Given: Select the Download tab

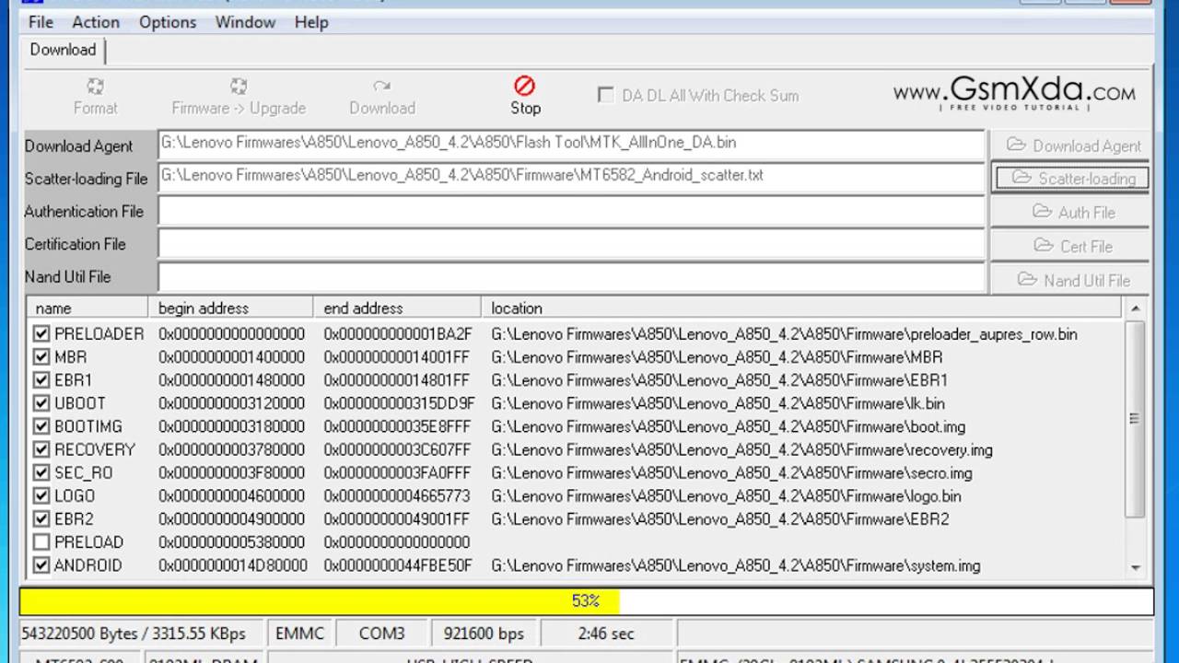Looking at the screenshot, I should 63,50.
